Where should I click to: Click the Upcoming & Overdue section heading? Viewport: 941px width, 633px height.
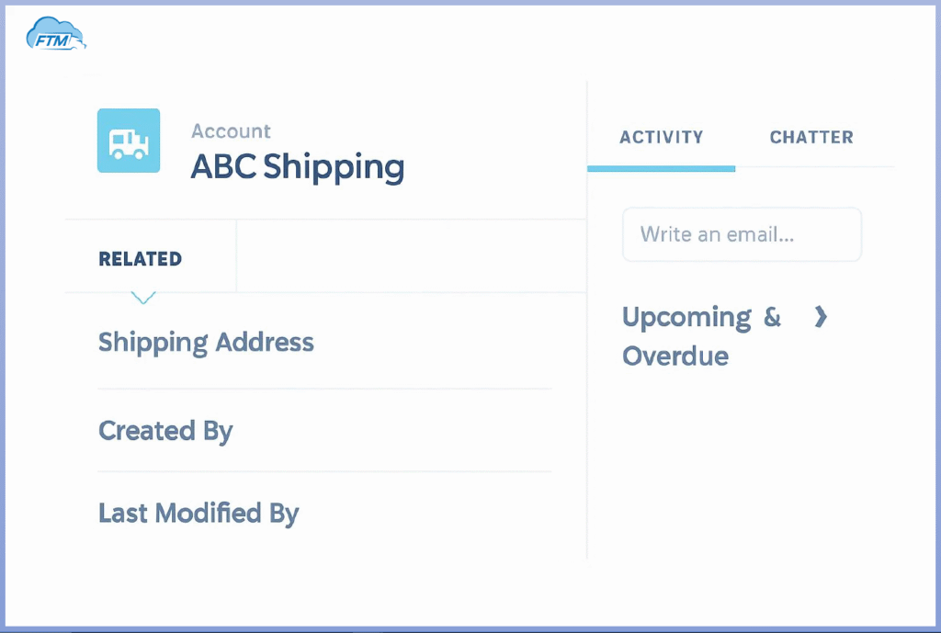(x=701, y=336)
